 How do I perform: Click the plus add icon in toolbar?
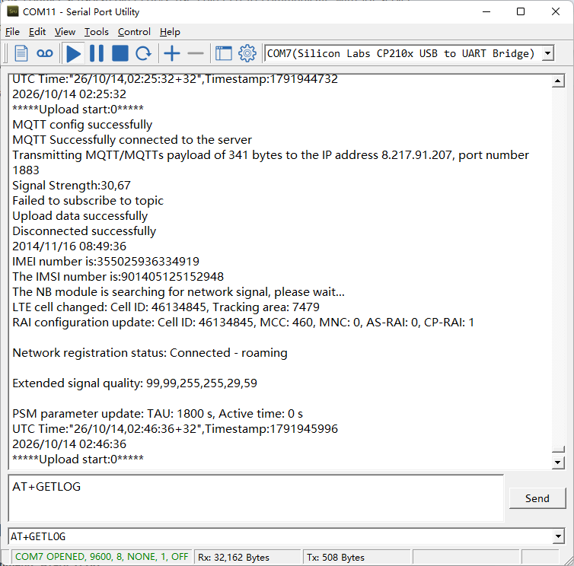click(x=172, y=54)
